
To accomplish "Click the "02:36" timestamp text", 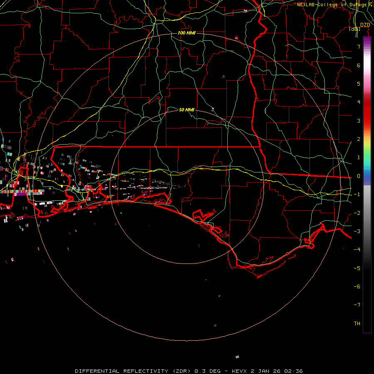I will [293, 371].
